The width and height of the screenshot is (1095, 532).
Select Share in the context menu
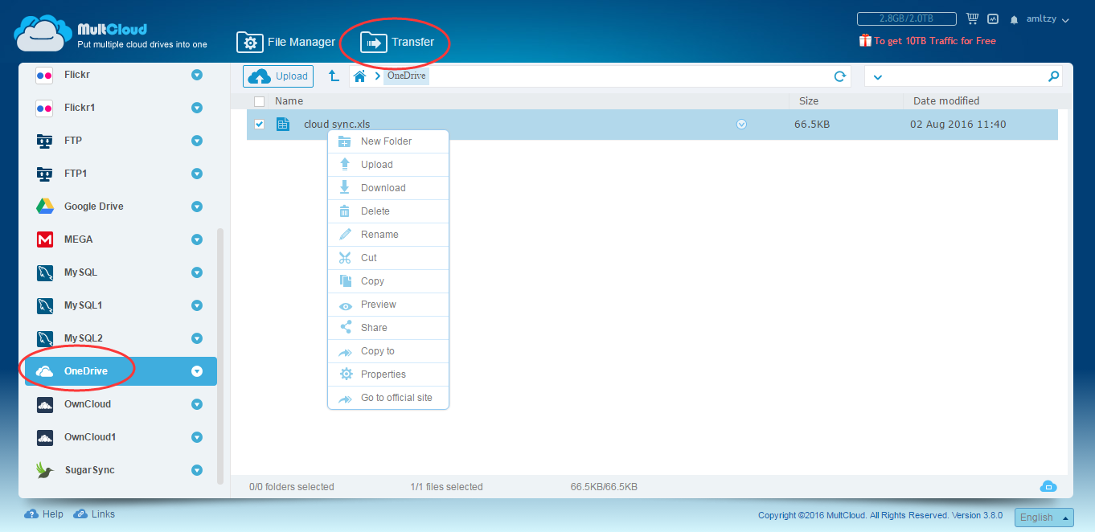[388, 328]
